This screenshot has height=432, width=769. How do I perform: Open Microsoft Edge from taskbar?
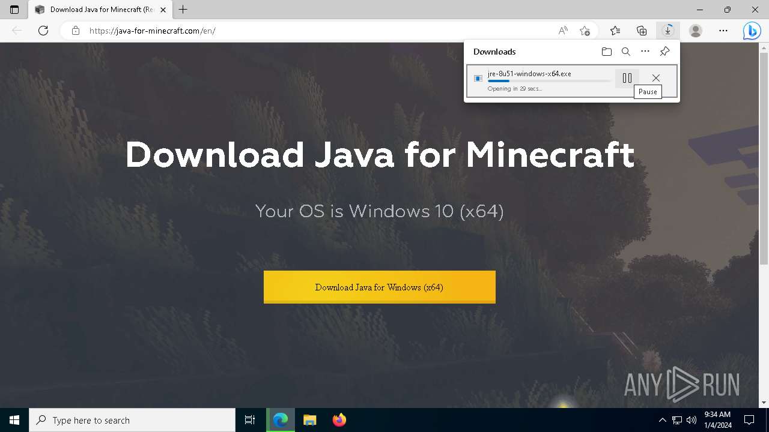click(281, 420)
